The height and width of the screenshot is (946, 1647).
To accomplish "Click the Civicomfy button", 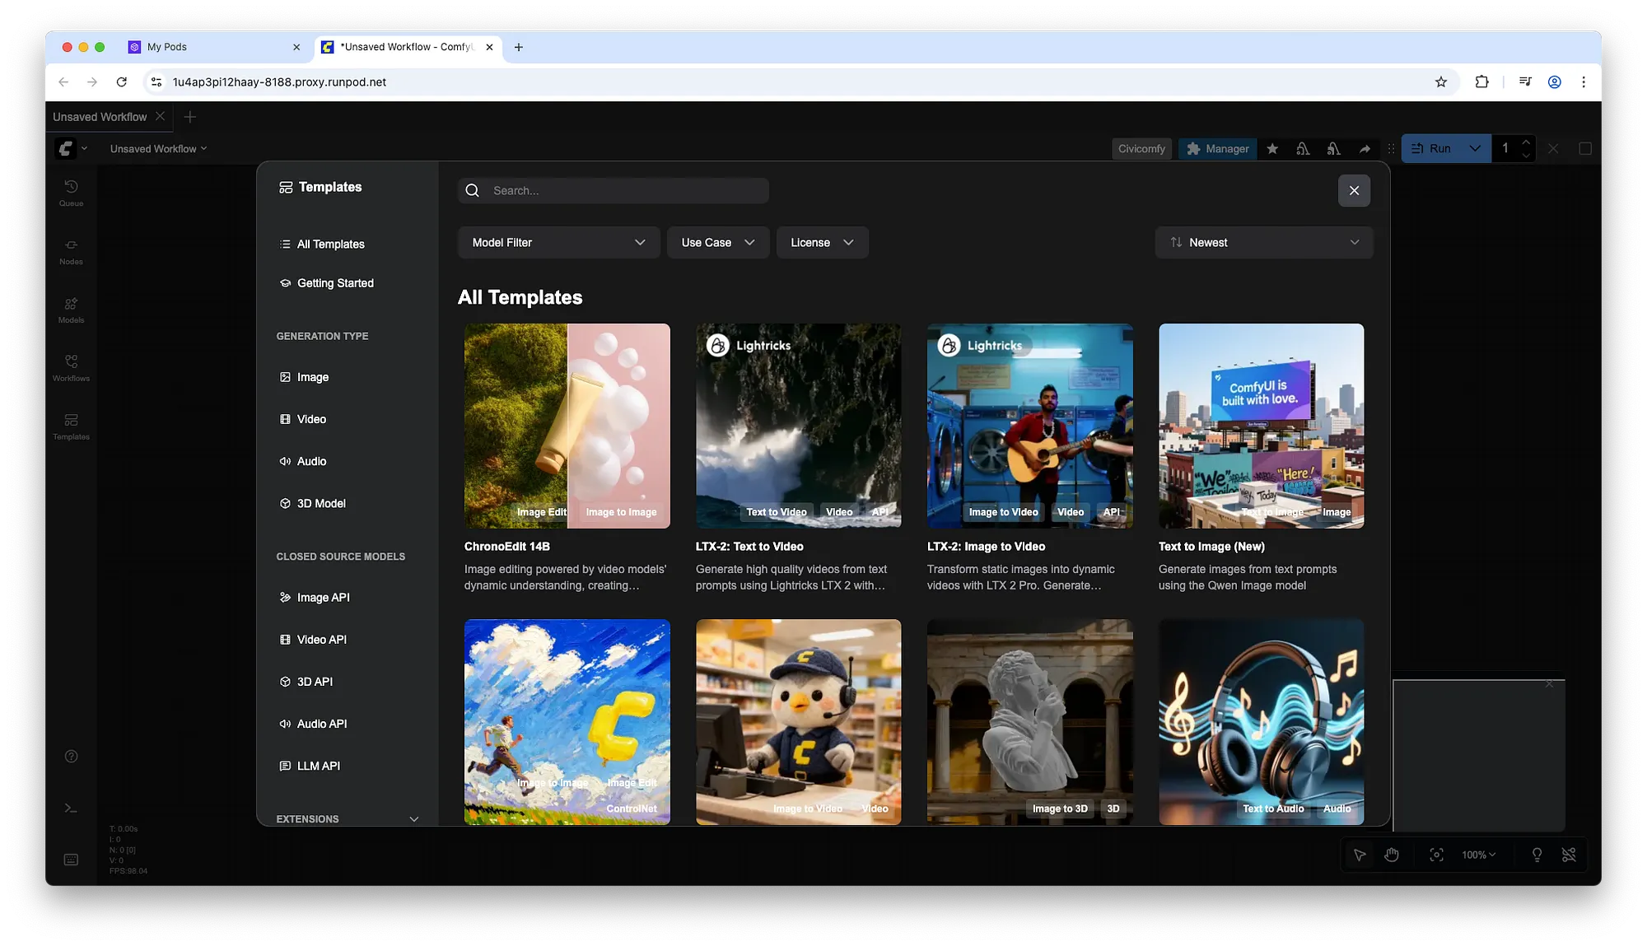I will (x=1141, y=148).
